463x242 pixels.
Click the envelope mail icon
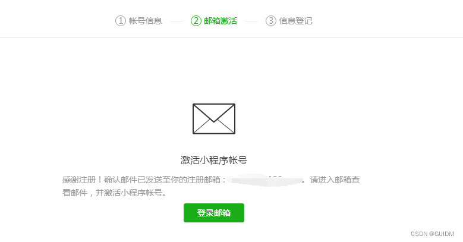point(214,119)
